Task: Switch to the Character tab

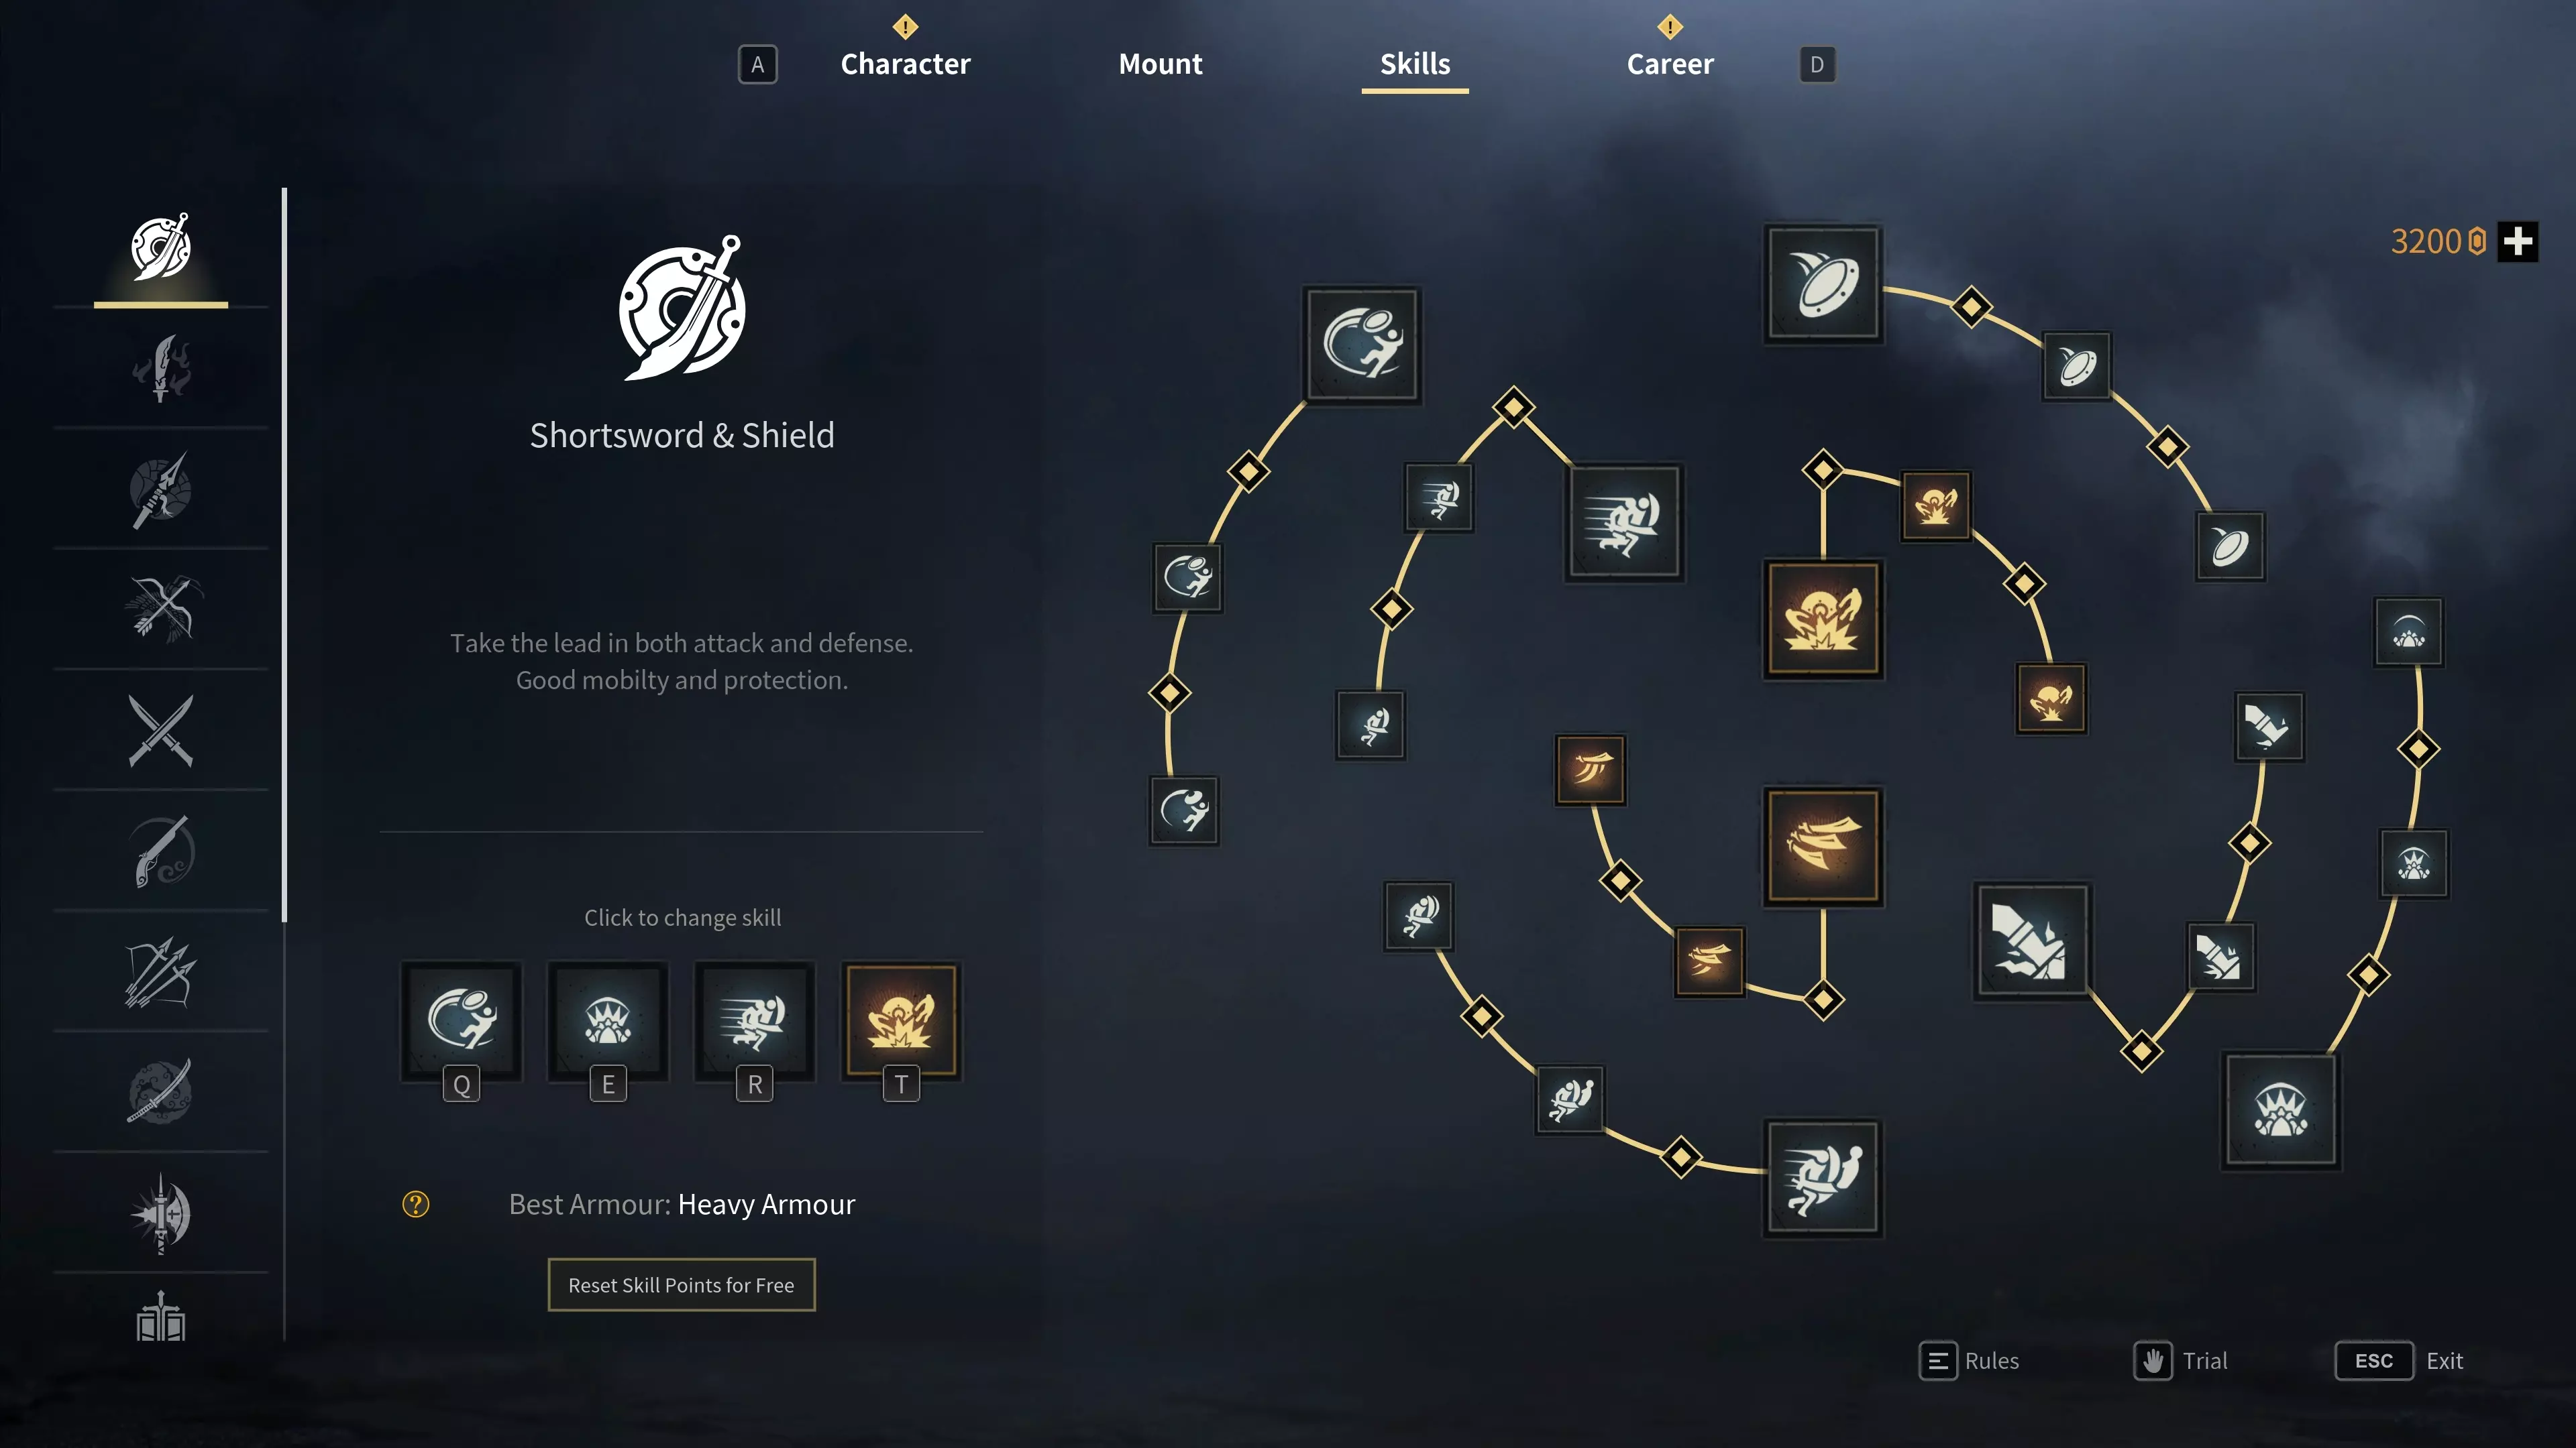Action: (x=905, y=64)
